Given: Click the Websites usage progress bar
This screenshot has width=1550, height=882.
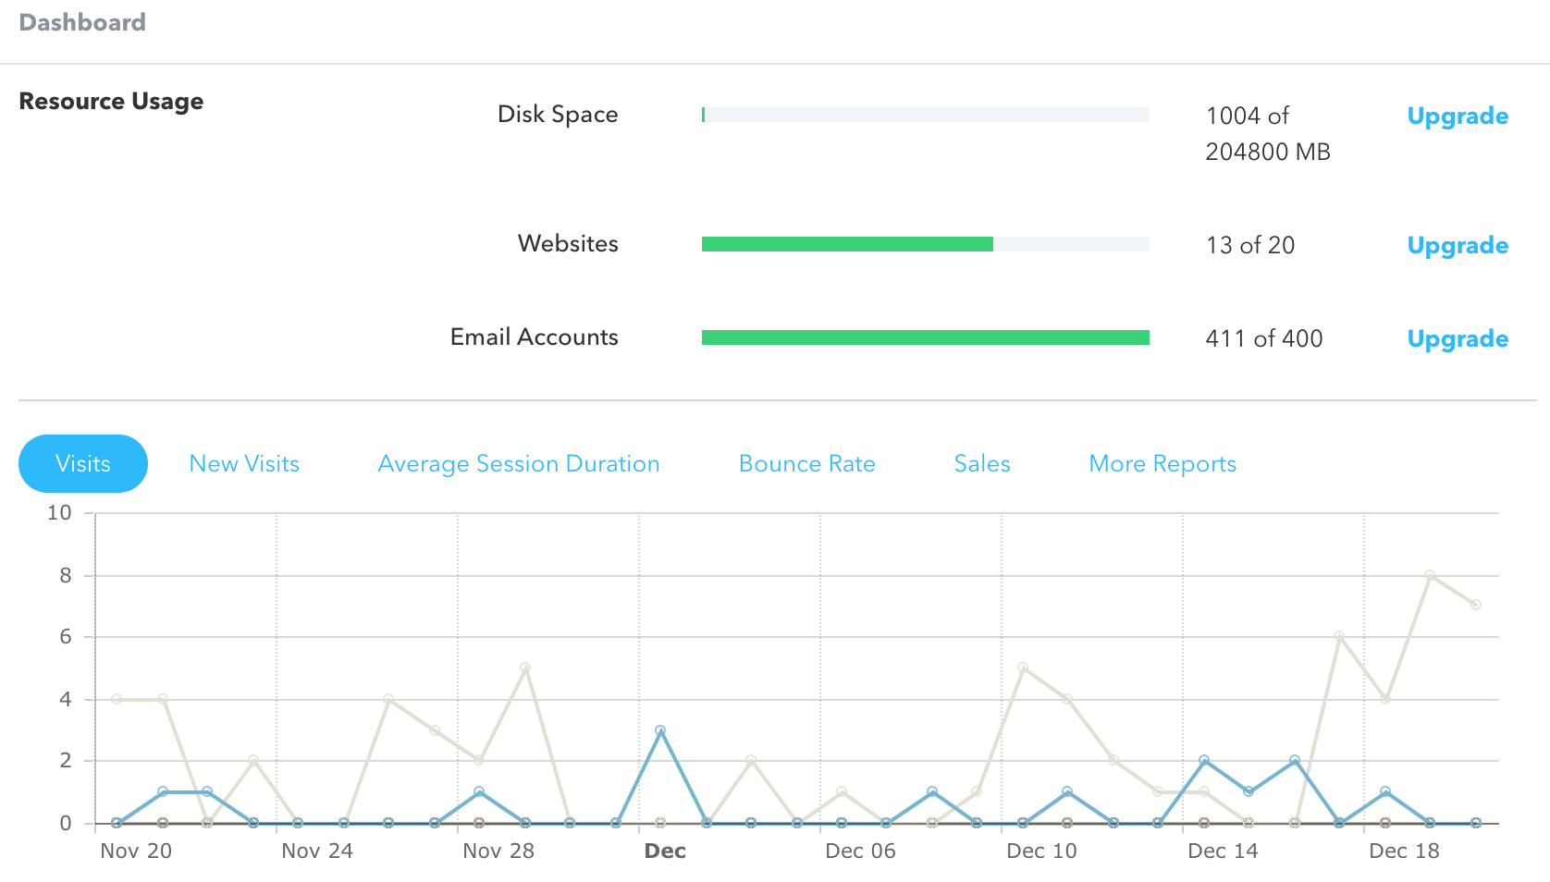Looking at the screenshot, I should pos(926,244).
